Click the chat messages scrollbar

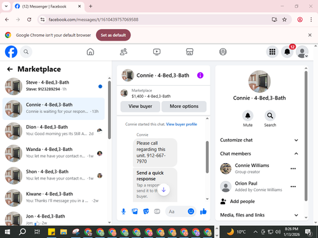tap(207, 157)
